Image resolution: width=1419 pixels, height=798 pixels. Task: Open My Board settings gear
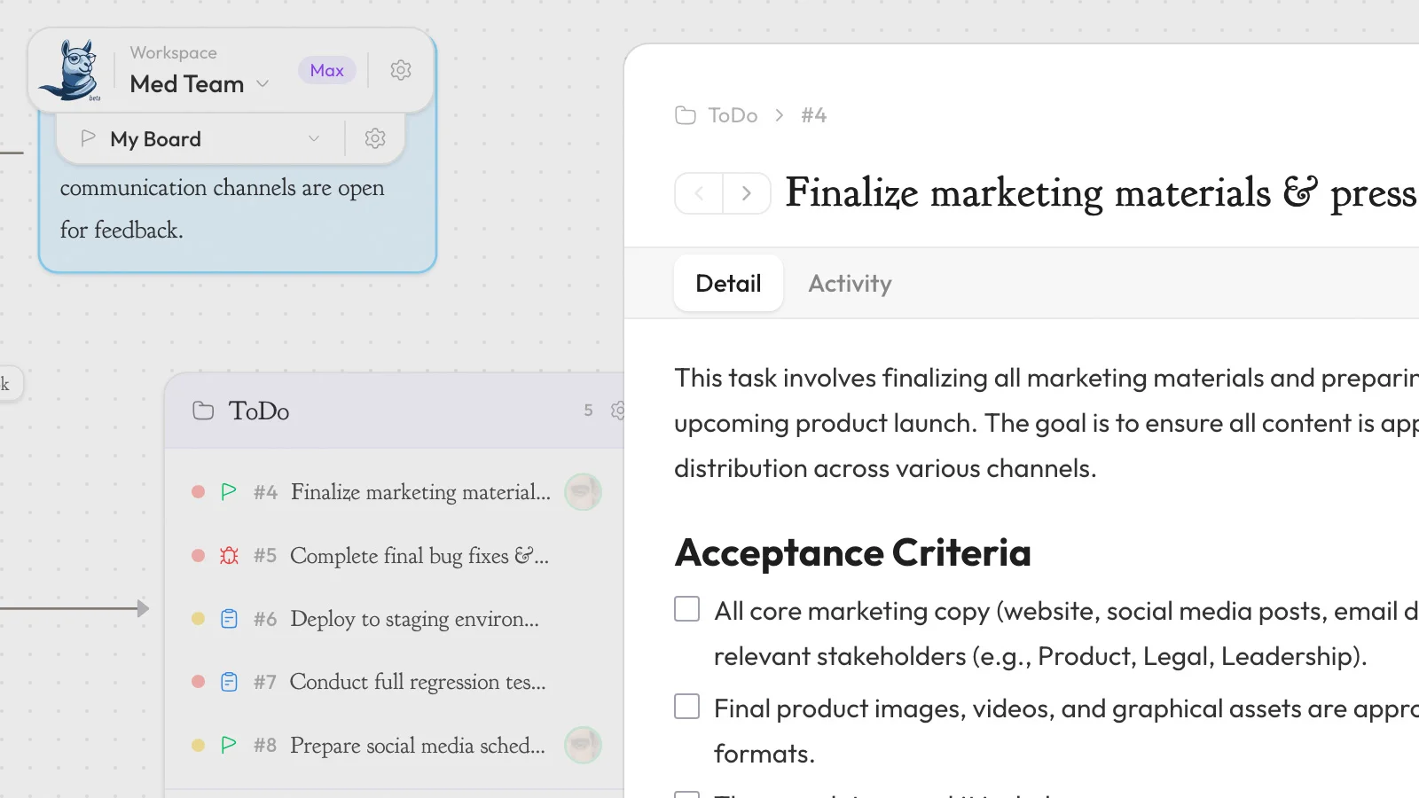[375, 138]
